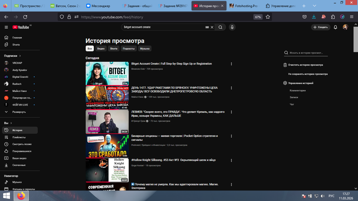Click the voice search microphone icon

232,27
